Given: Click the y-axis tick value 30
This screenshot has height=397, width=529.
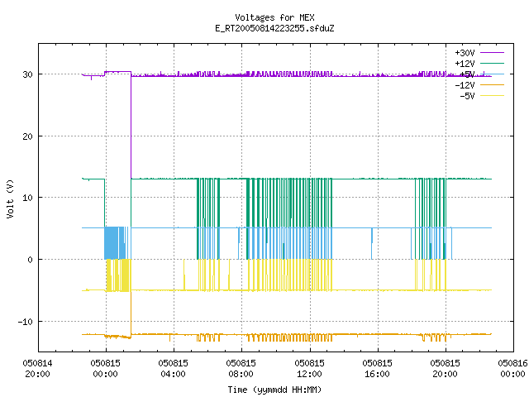Looking at the screenshot, I should (x=27, y=74).
